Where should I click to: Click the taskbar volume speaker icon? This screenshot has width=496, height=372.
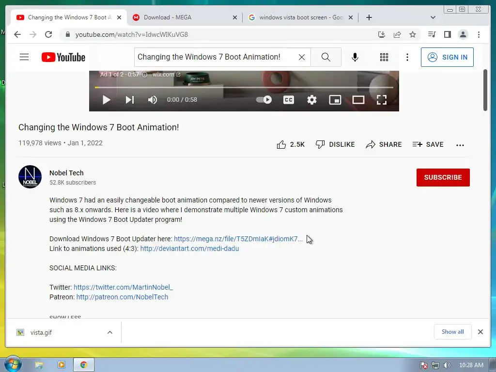447,365
